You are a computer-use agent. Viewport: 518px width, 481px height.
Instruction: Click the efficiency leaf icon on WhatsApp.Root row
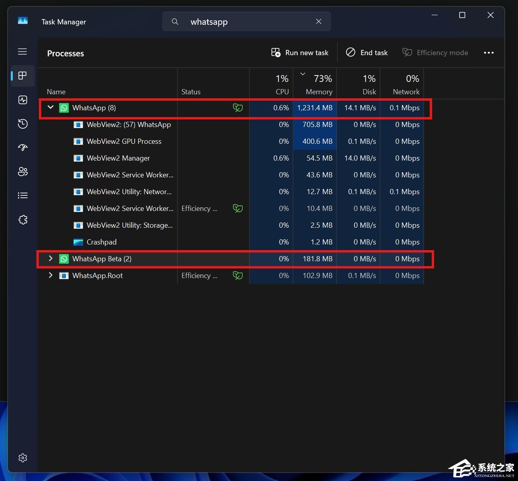pyautogui.click(x=238, y=275)
